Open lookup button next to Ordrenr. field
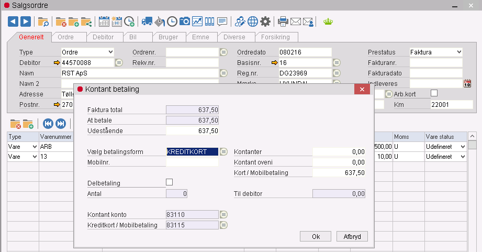The height and width of the screenshot is (252, 482). click(224, 52)
